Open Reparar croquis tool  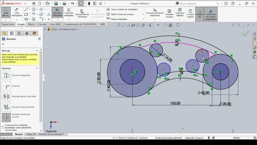169,13
